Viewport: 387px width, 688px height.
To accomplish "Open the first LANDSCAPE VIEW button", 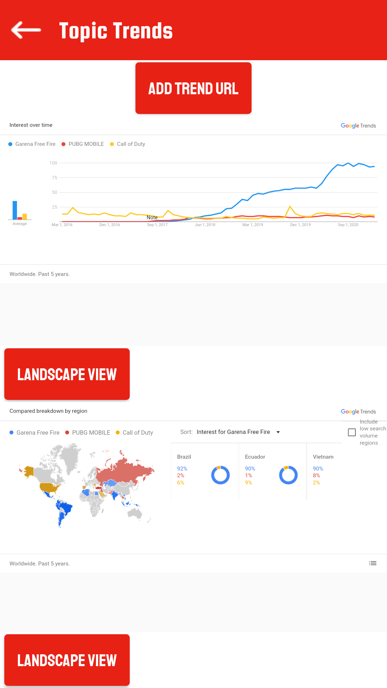I will [67, 374].
